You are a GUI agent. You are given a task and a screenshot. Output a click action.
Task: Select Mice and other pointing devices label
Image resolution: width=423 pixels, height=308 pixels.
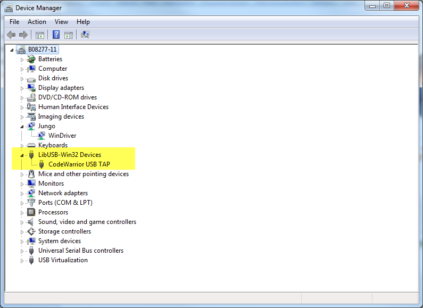coord(84,174)
